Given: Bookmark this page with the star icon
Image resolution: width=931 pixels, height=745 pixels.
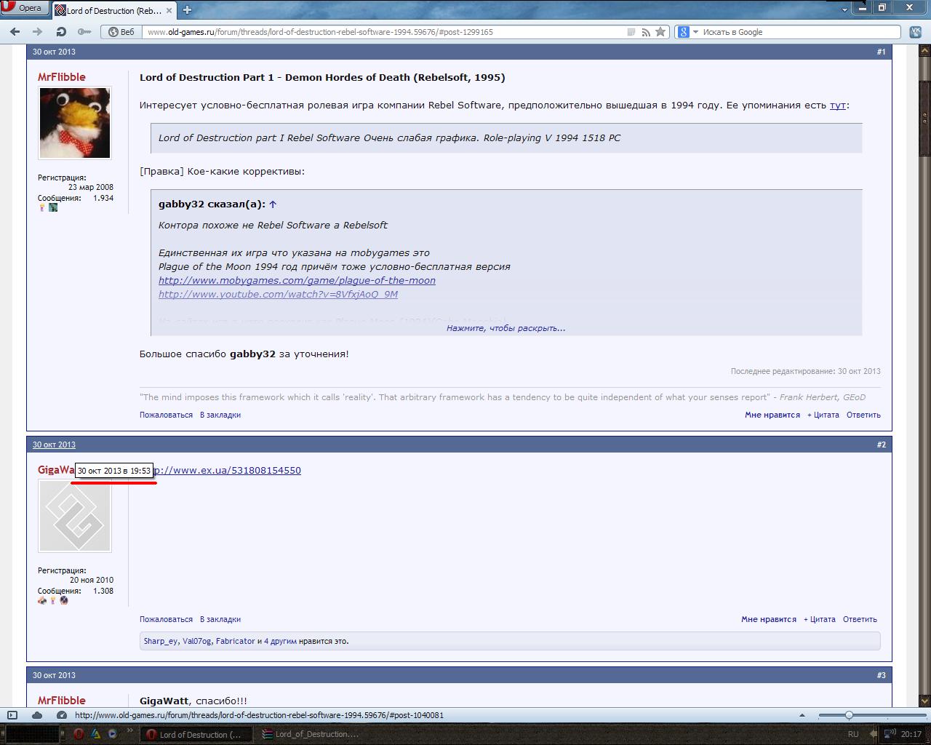Looking at the screenshot, I should (660, 32).
